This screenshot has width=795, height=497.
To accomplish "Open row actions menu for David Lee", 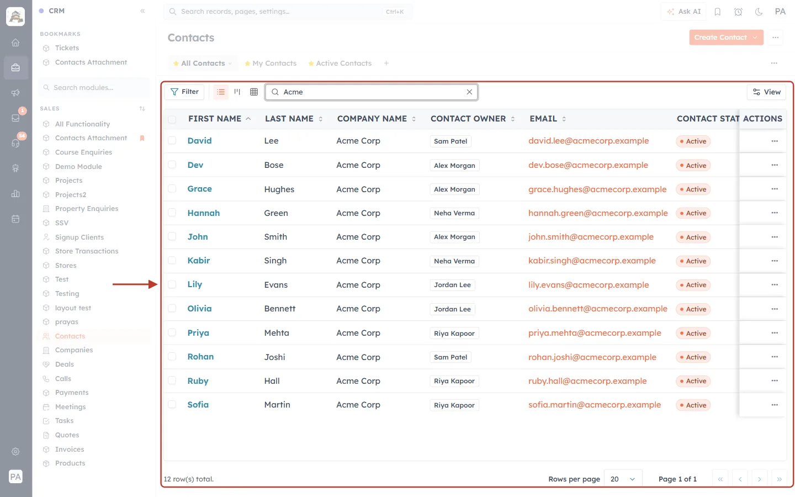I will pyautogui.click(x=775, y=141).
